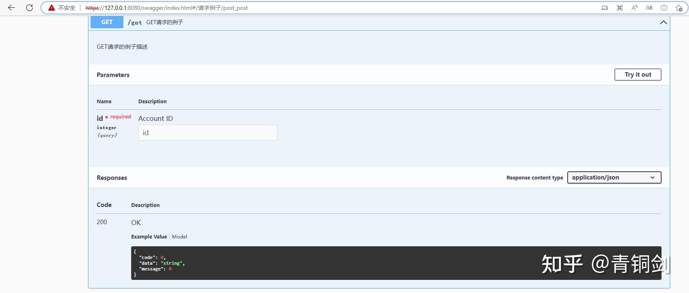Screen dimensions: 689x293
Task: Click the blue GET method badge
Action: [107, 22]
